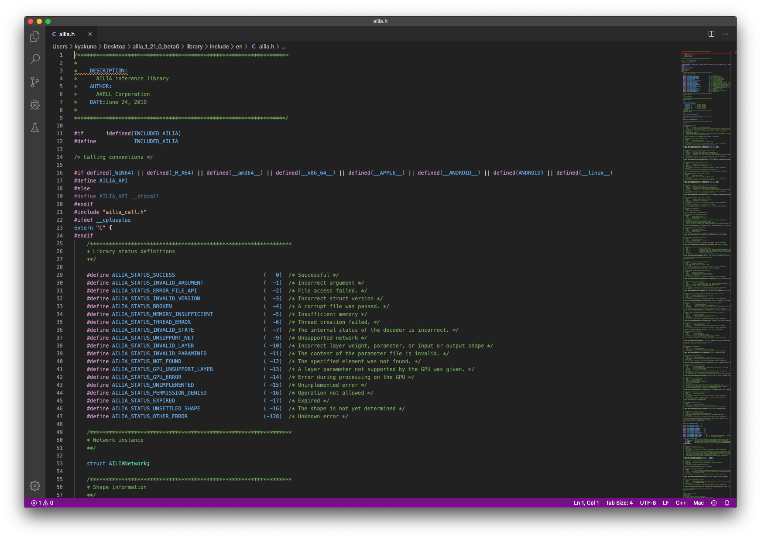This screenshot has height=540, width=761.
Task: Click AILIA_STATUS_GPU_ERROR define
Action: pyautogui.click(x=147, y=377)
